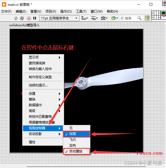This screenshot has height=168, width=166.
Task: Expand the 创建 submenu
Action: click(x=43, y=94)
